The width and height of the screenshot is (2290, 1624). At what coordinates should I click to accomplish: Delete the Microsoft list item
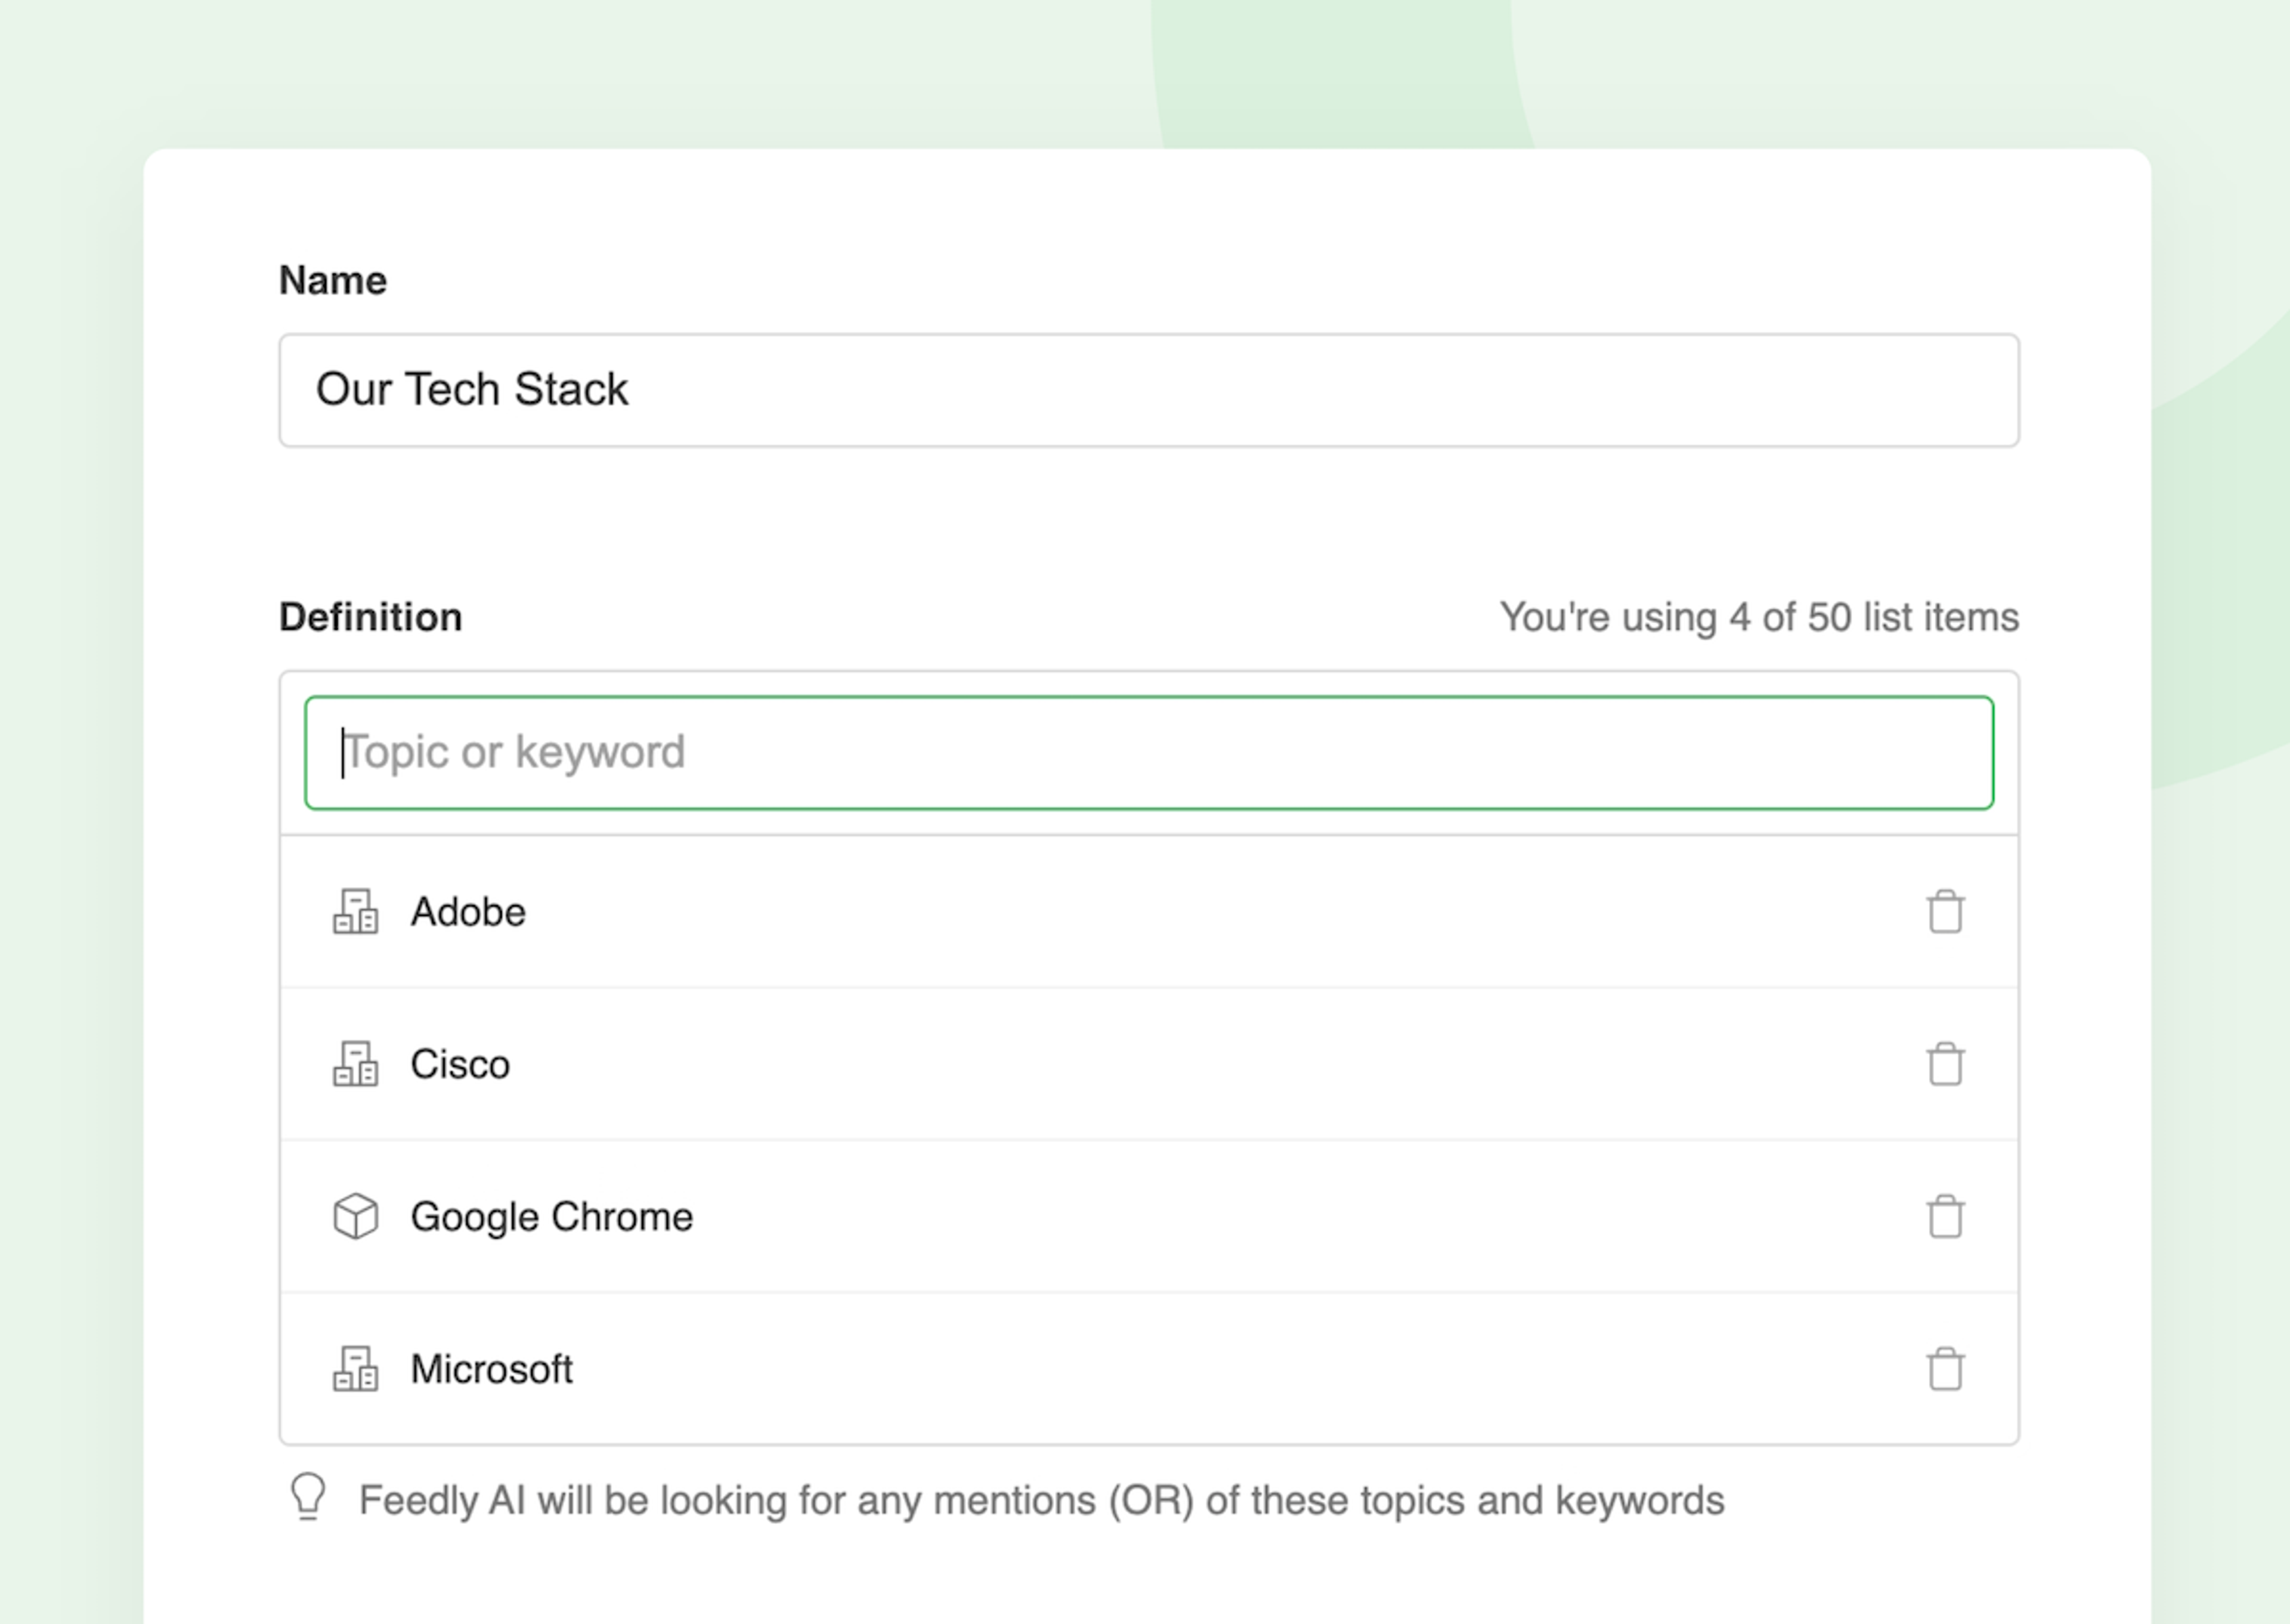pyautogui.click(x=1944, y=1369)
